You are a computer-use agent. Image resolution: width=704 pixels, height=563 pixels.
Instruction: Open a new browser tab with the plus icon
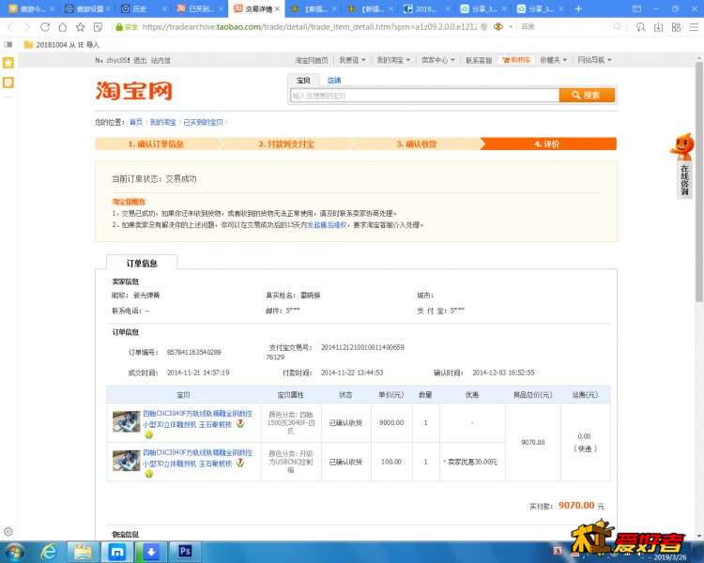tap(578, 9)
